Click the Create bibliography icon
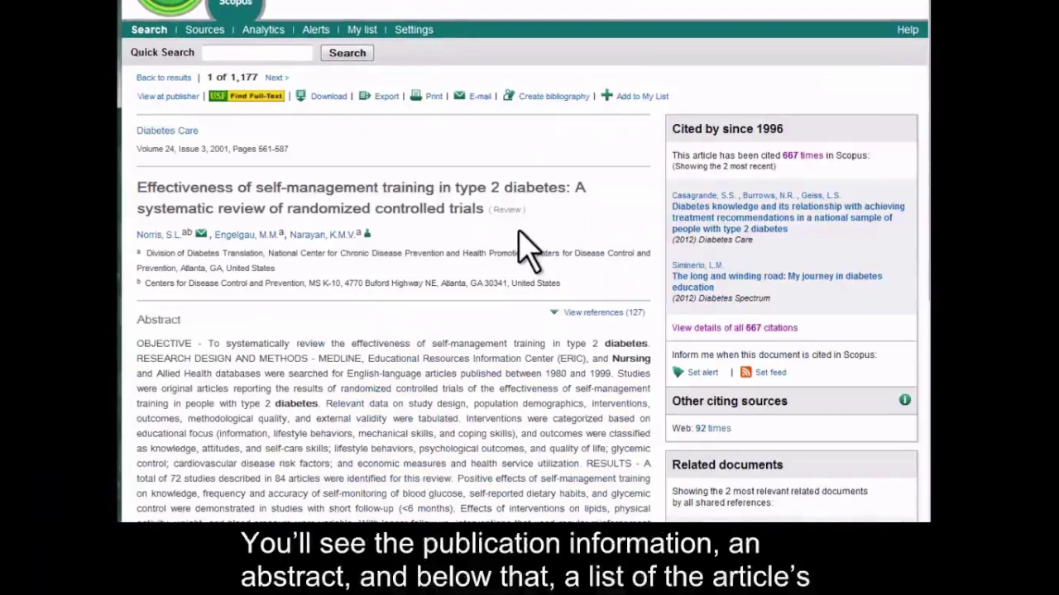Image resolution: width=1059 pixels, height=595 pixels. point(509,96)
